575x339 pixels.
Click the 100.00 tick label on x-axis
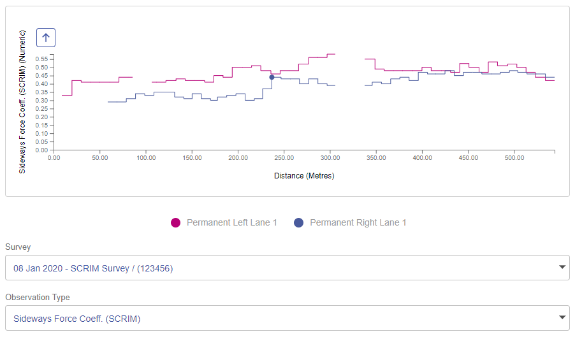click(145, 157)
